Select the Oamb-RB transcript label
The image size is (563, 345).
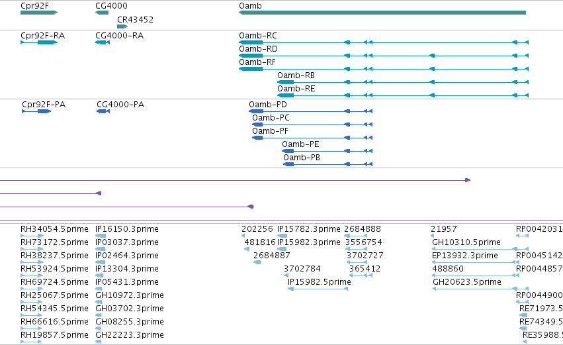coord(296,75)
